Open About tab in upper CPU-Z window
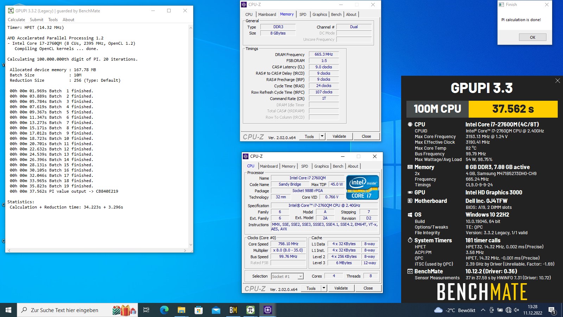 coord(351,14)
